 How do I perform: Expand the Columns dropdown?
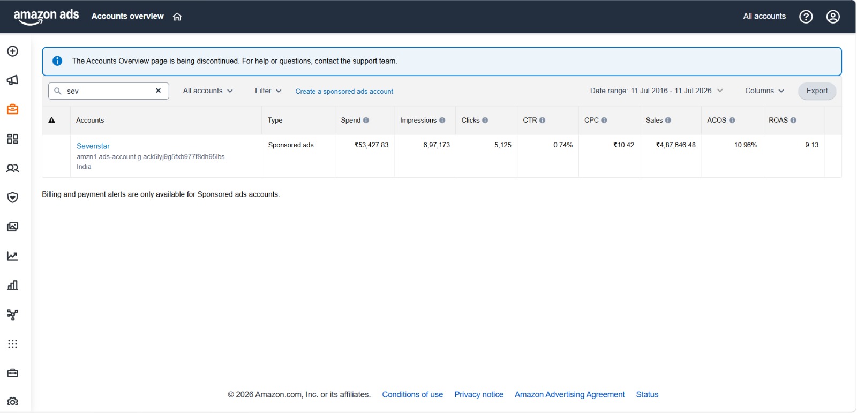coord(765,91)
